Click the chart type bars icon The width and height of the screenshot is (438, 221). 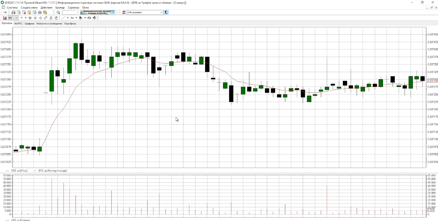pos(5,18)
